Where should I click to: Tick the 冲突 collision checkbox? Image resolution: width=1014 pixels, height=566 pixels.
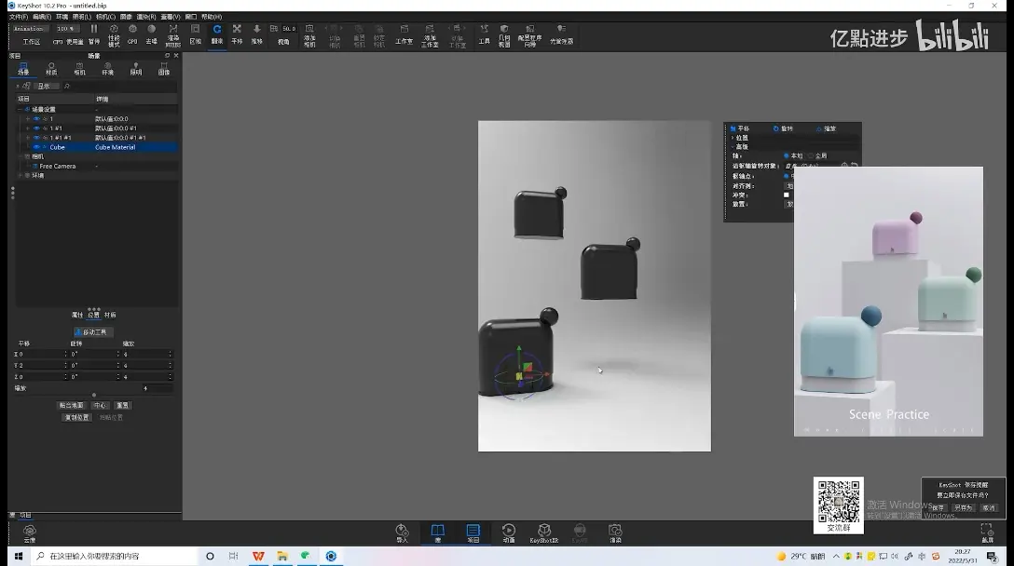coord(787,195)
